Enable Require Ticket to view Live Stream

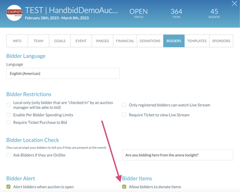pyautogui.click(x=124, y=115)
